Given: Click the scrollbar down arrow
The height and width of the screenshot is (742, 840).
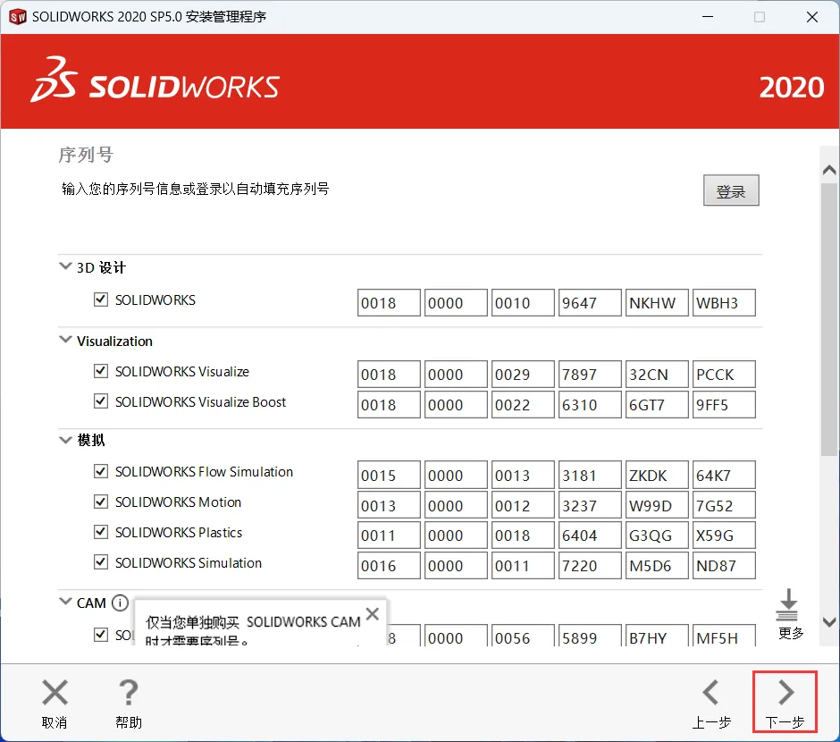Looking at the screenshot, I should tap(829, 622).
